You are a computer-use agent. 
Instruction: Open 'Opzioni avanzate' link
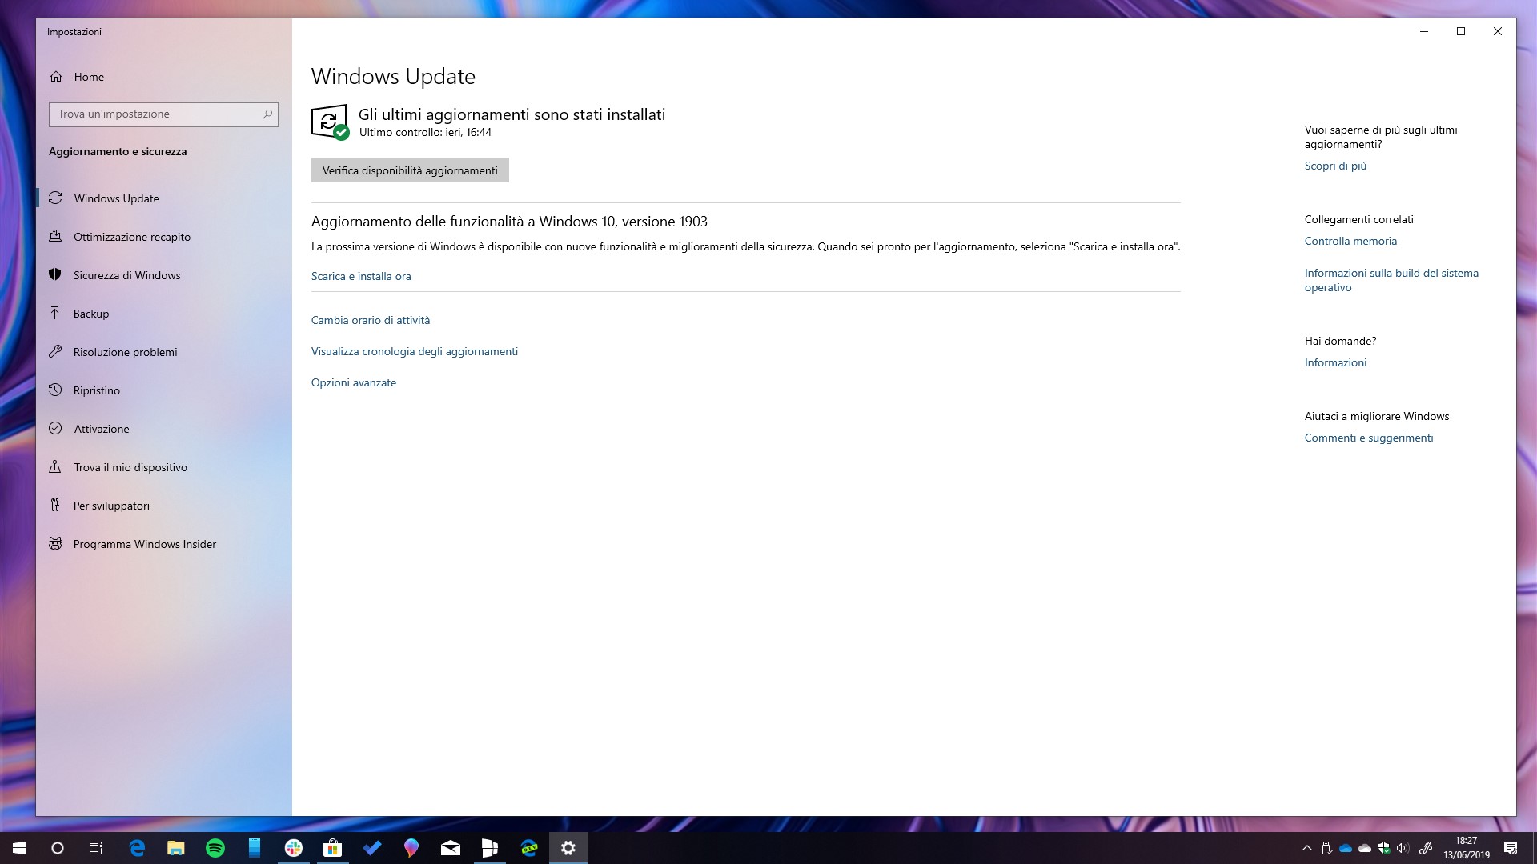(354, 382)
